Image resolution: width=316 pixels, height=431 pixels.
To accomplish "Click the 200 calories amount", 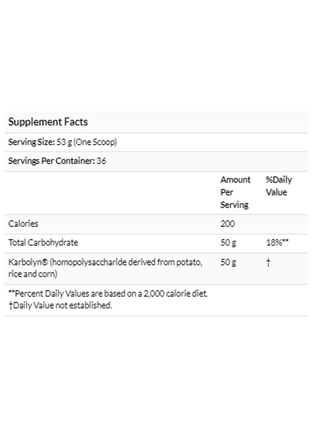I will tap(228, 224).
